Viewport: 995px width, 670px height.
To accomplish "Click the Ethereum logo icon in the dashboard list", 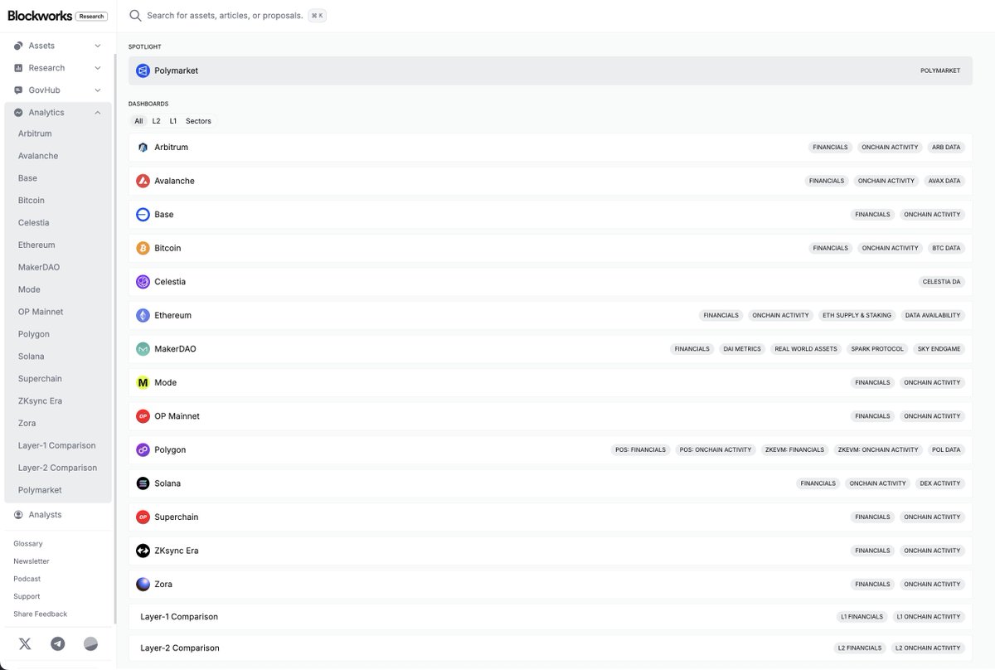I will 143,315.
